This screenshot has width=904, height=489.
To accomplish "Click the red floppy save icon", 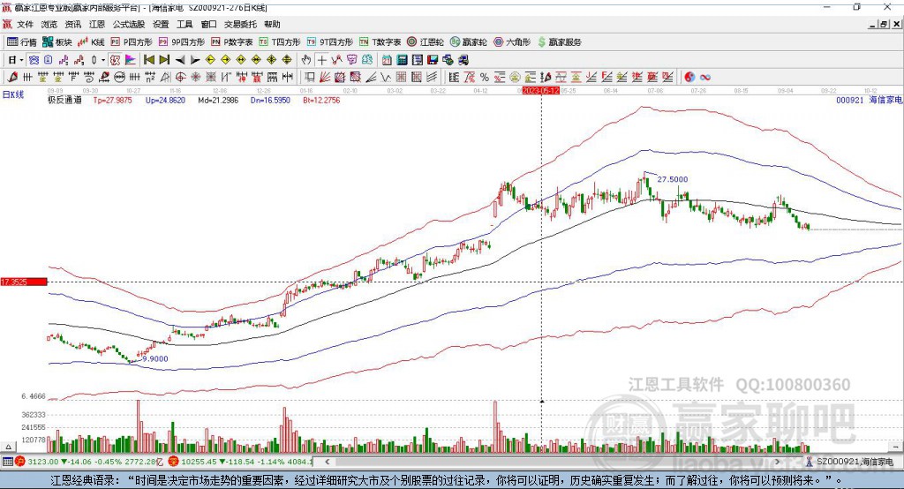I will pyautogui.click(x=433, y=60).
